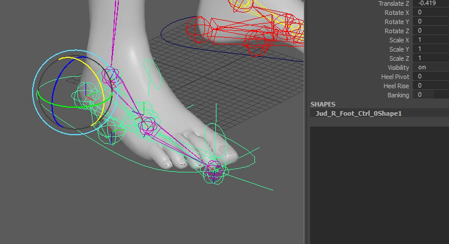
Task: Click the SHAPES section header
Action: pos(323,104)
